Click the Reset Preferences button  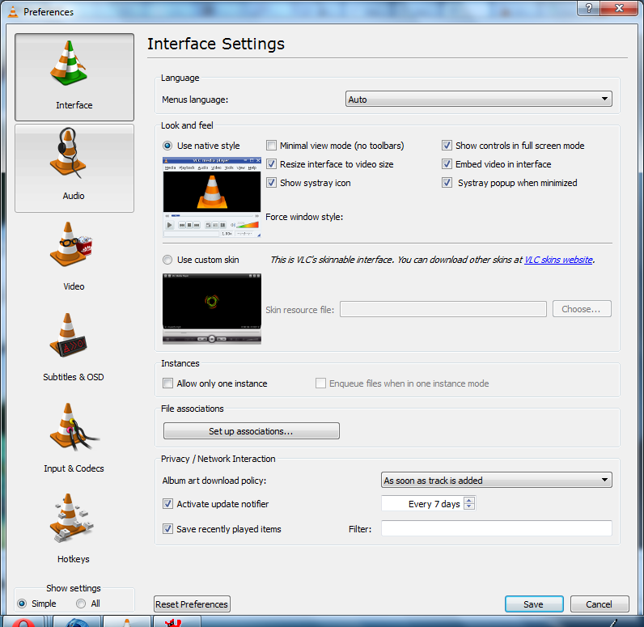pyautogui.click(x=192, y=604)
